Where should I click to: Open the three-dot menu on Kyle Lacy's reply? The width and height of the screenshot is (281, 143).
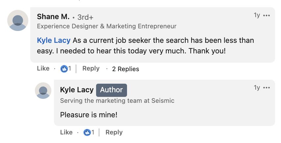(x=267, y=88)
